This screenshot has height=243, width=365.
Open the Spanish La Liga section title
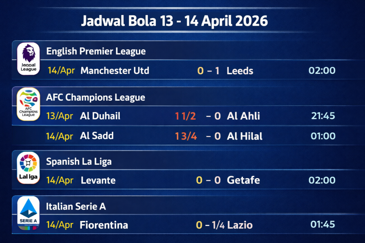click(79, 162)
